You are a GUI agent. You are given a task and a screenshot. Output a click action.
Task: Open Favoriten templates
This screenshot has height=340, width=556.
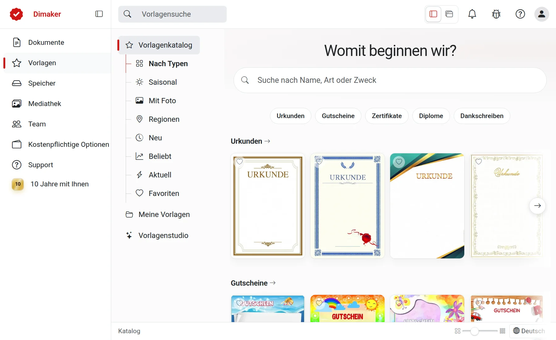point(158,193)
